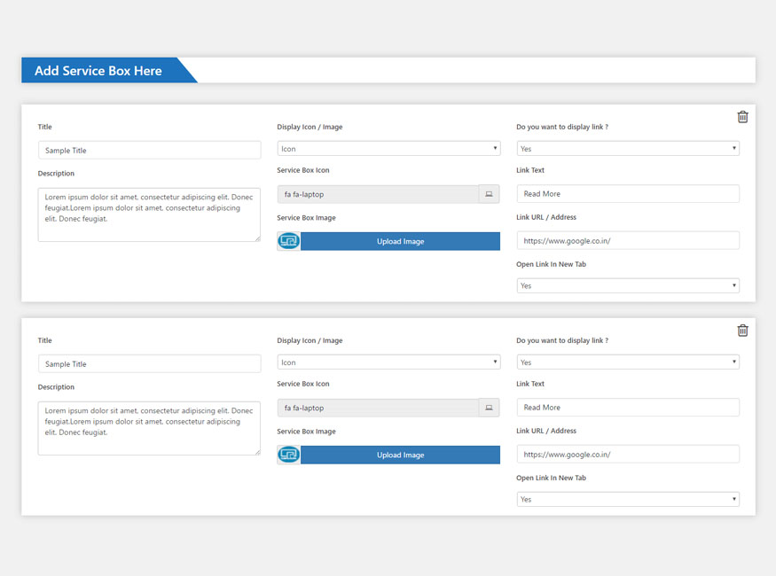This screenshot has height=576, width=776.
Task: Click the second Upload Image button
Action: (x=400, y=455)
